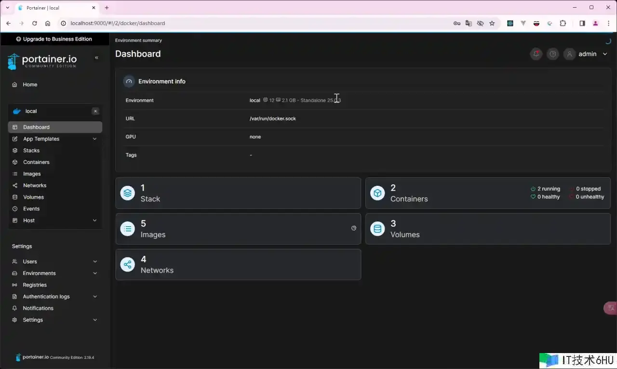Click the Volumes tile database icon

pyautogui.click(x=377, y=229)
